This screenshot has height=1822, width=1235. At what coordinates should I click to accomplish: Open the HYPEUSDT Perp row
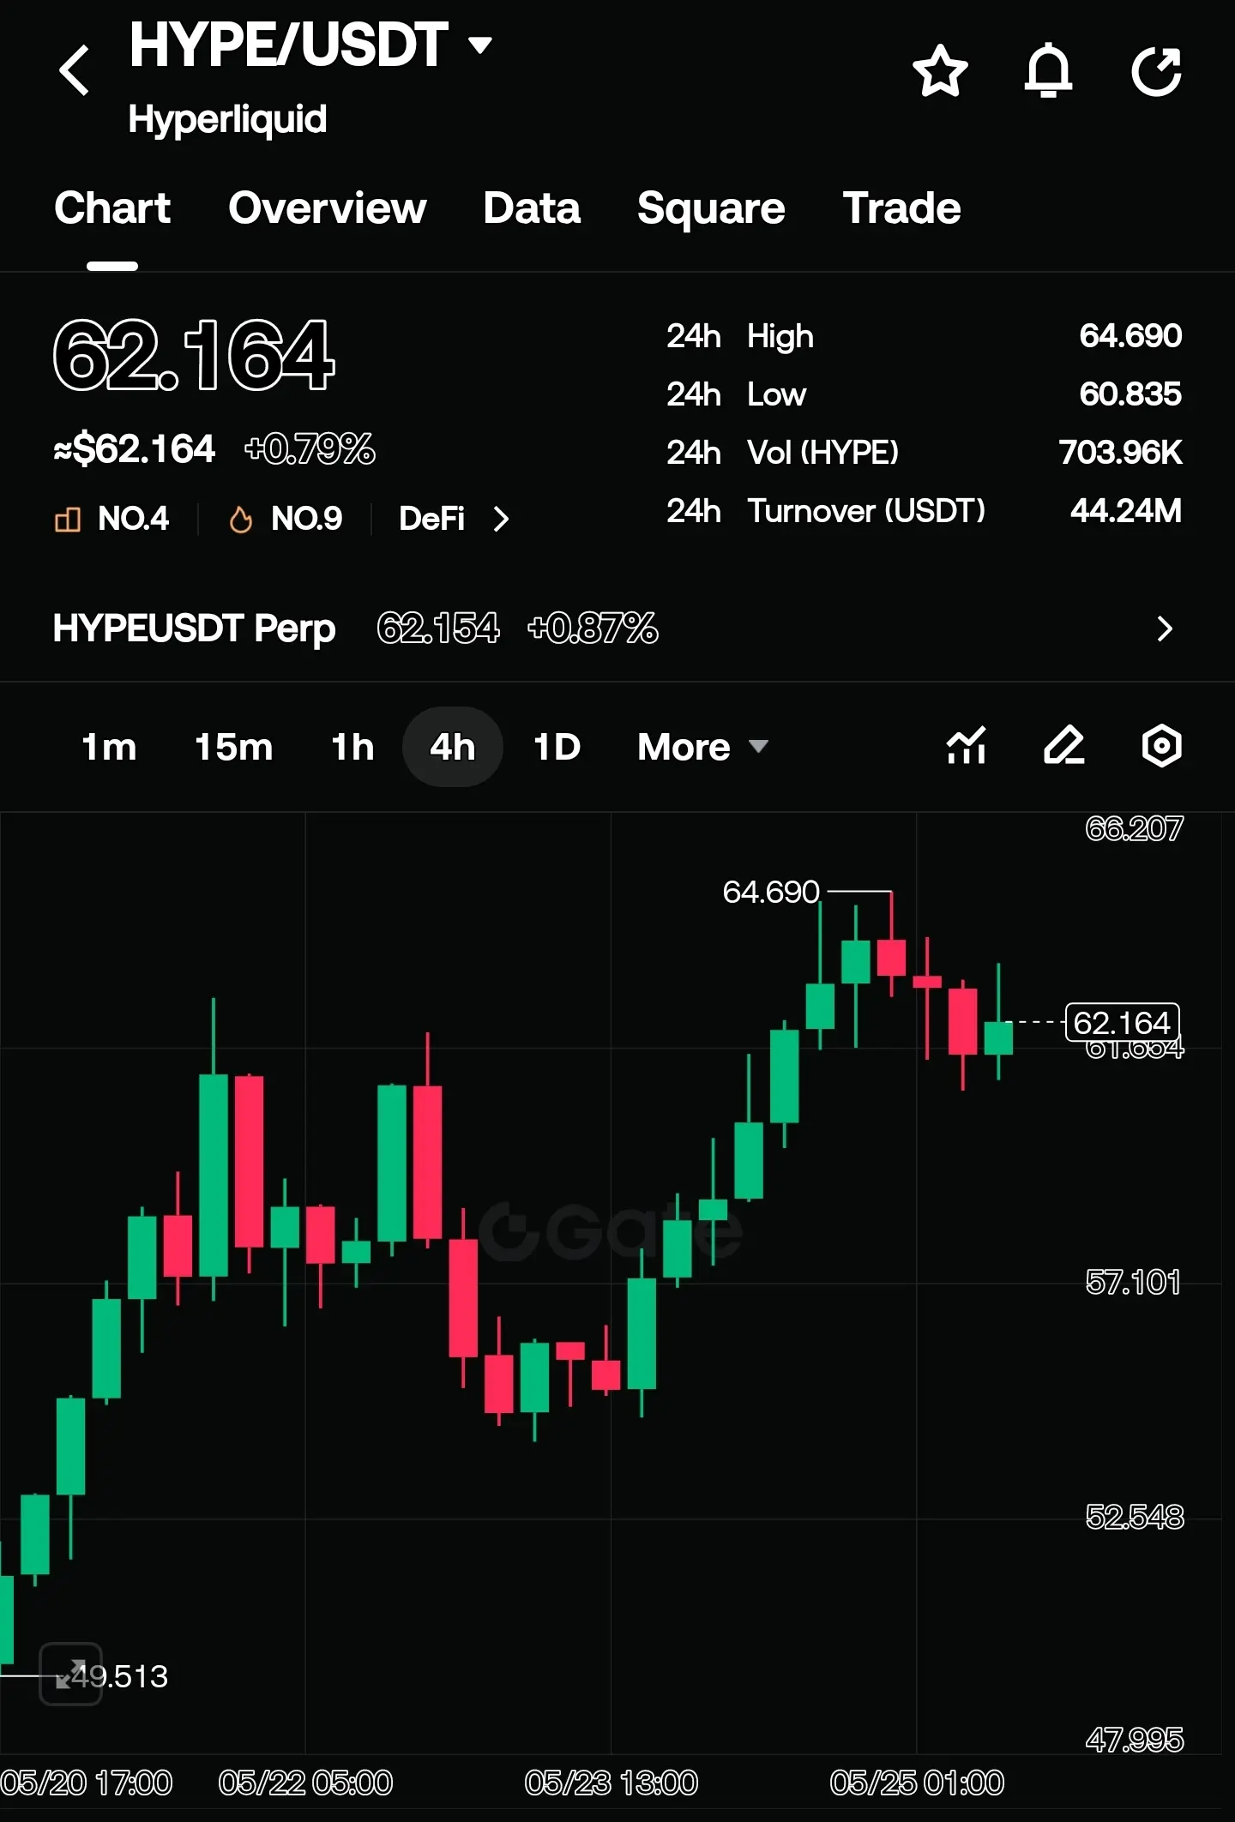tap(617, 628)
